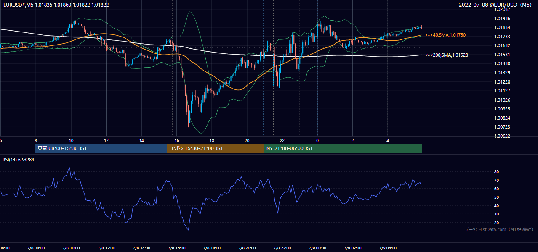538x252 pixels.
Task: Click price axis label 1.00723
Action: (x=502, y=127)
